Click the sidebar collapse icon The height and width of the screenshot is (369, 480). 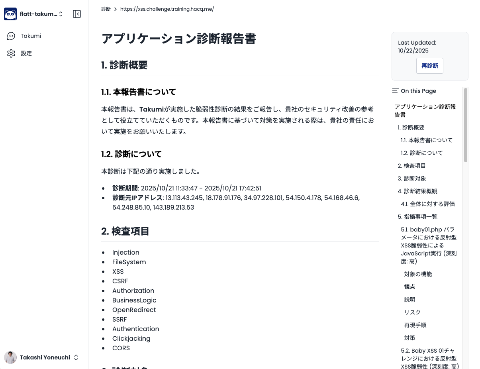[76, 14]
